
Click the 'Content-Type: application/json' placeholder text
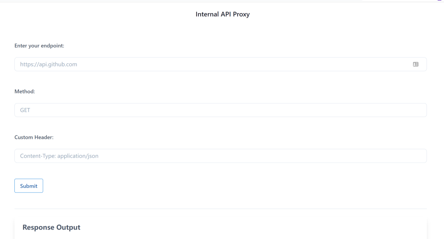59,156
